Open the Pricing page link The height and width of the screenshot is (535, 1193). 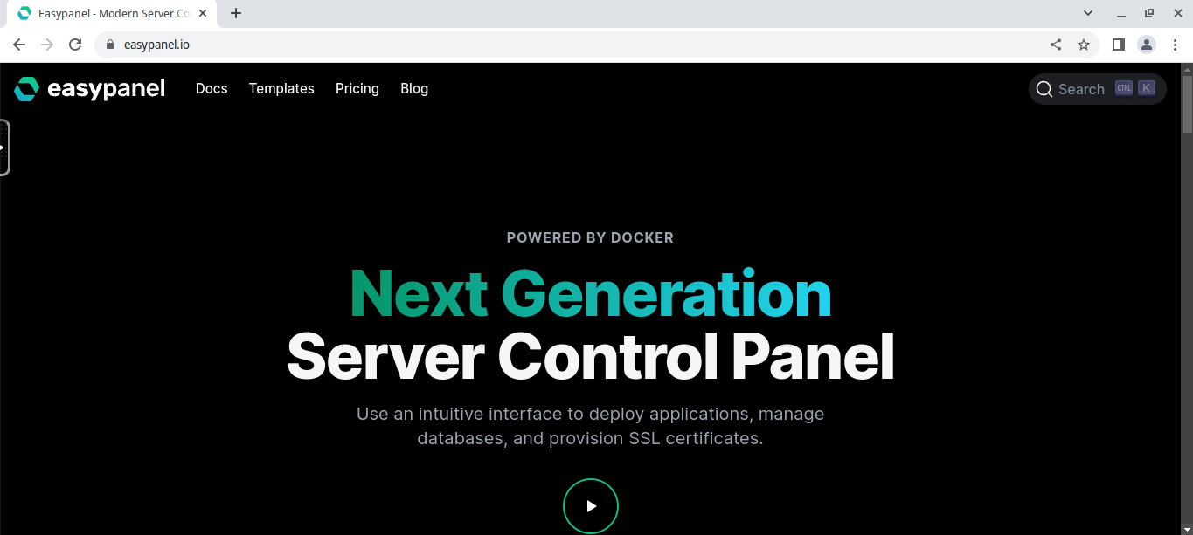click(x=357, y=89)
